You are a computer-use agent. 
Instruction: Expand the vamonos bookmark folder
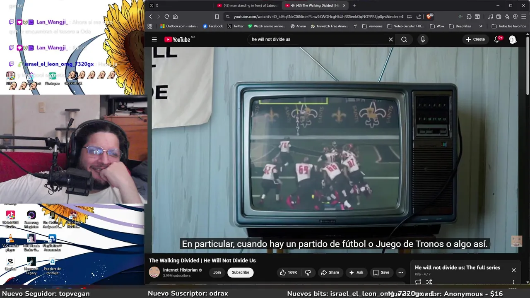coord(372,26)
